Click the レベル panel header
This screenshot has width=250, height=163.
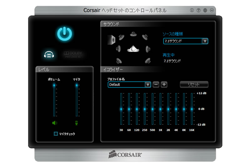[x=44, y=70]
